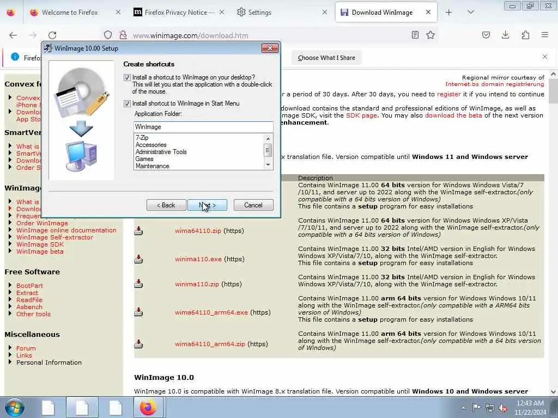558x418 pixels.
Task: Click the download icon beside winima110.zip
Action: pyautogui.click(x=138, y=284)
